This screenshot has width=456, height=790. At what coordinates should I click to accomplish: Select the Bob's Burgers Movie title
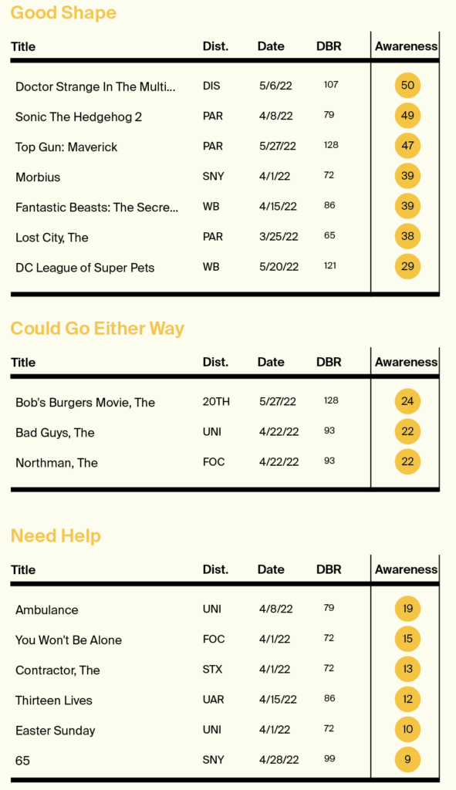tap(85, 403)
